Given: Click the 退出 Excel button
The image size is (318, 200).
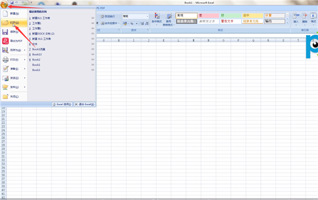Looking at the screenshot, I should point(85,105).
